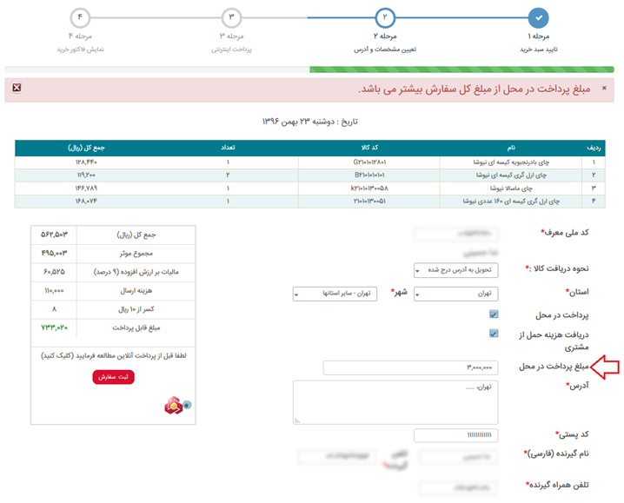
Task: Open the استان province dropdown
Action: 455,294
